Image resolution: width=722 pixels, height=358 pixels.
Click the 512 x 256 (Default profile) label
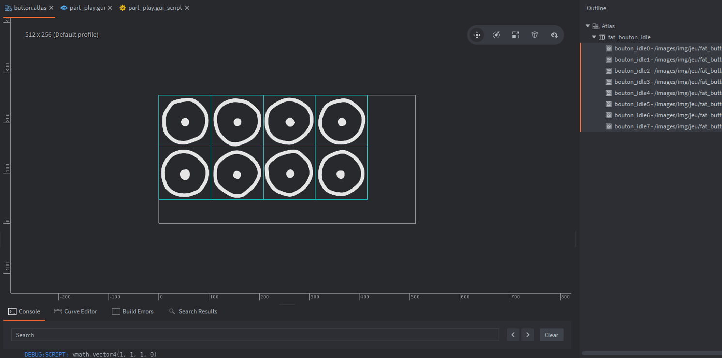tap(62, 35)
